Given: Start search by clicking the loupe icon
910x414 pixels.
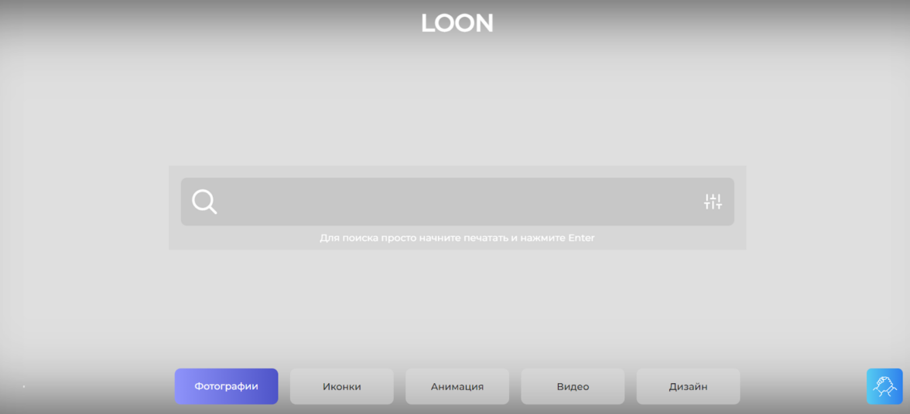Looking at the screenshot, I should [x=204, y=202].
